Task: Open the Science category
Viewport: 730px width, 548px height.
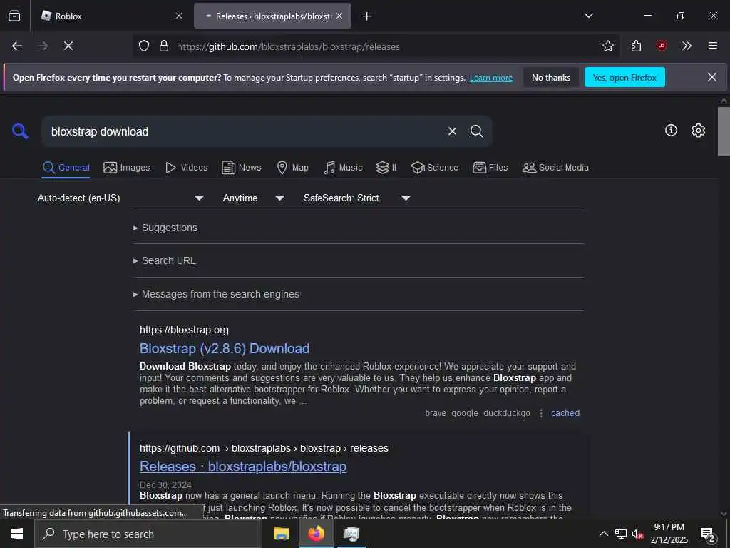Action: [434, 168]
